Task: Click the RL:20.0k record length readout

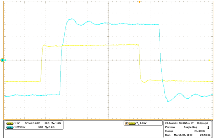Action: [x=200, y=131]
